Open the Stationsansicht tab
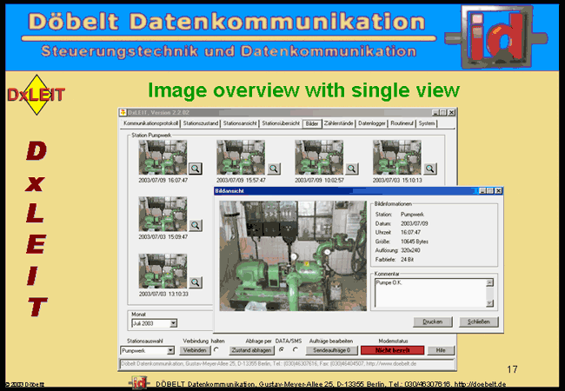The height and width of the screenshot is (391, 565). [x=240, y=123]
